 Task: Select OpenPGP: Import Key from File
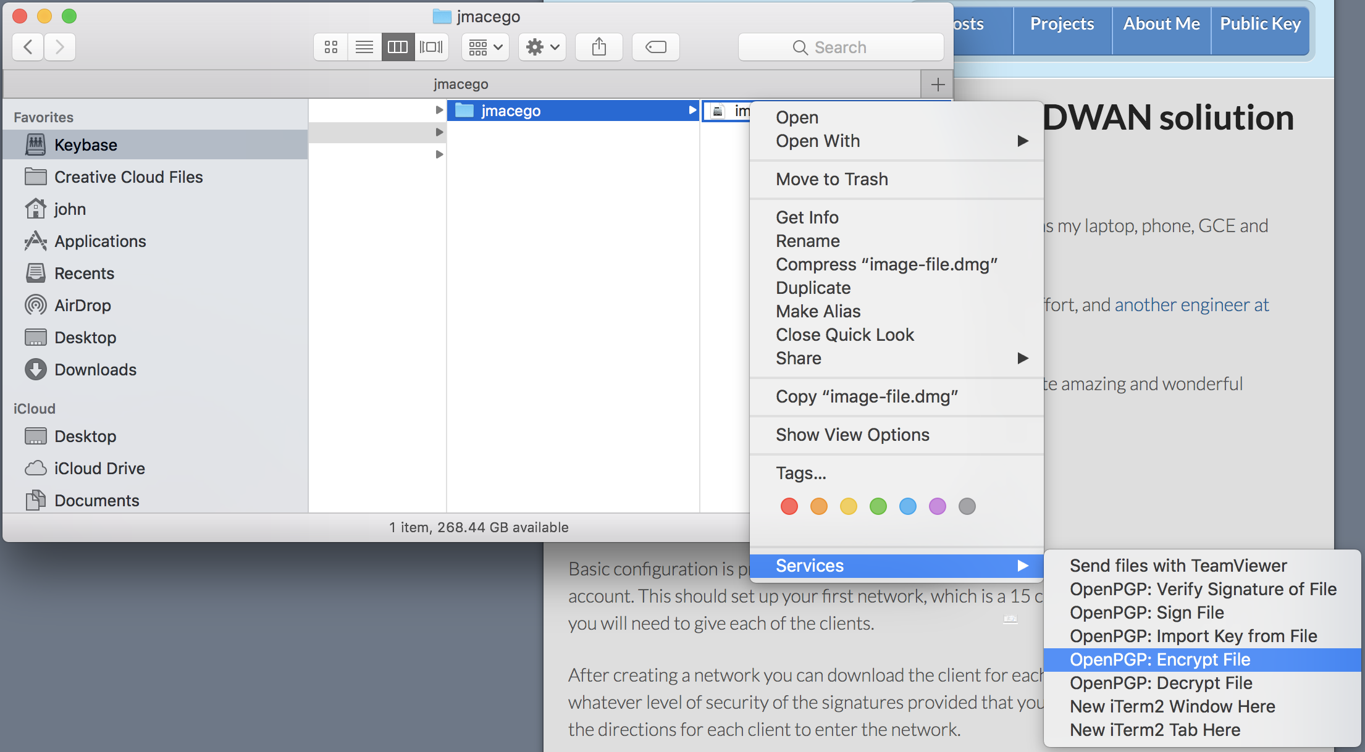(x=1202, y=636)
